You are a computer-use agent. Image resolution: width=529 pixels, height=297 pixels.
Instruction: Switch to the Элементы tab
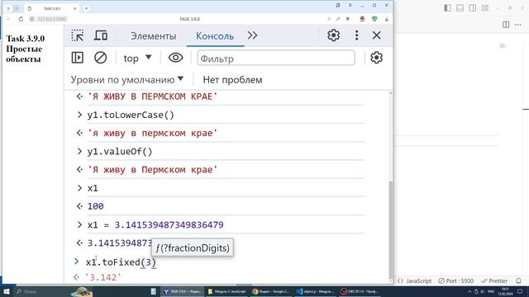tap(153, 36)
